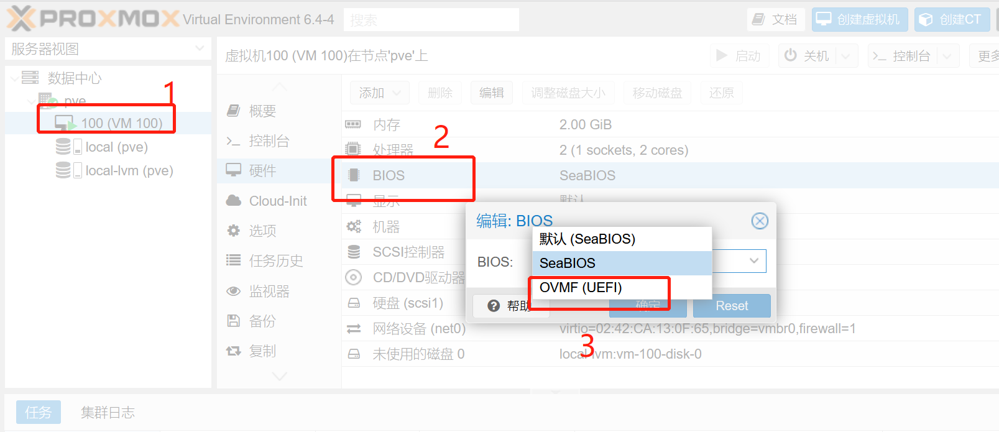Viewport: 999px width, 432px height.
Task: Choose SeaBIOS from the BIOS list
Action: 622,263
